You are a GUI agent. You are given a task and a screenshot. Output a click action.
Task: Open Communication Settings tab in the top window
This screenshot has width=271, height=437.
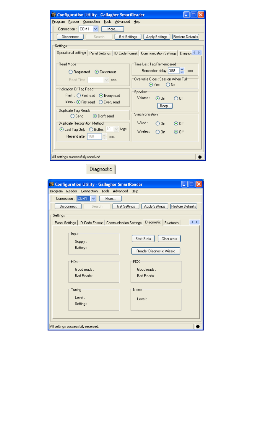(159, 53)
